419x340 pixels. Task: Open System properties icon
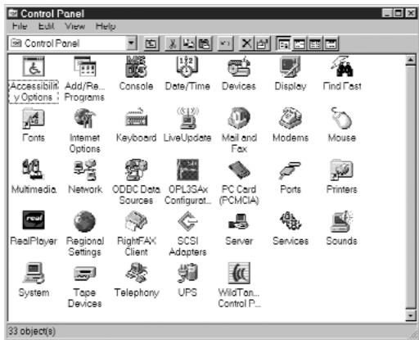[34, 273]
